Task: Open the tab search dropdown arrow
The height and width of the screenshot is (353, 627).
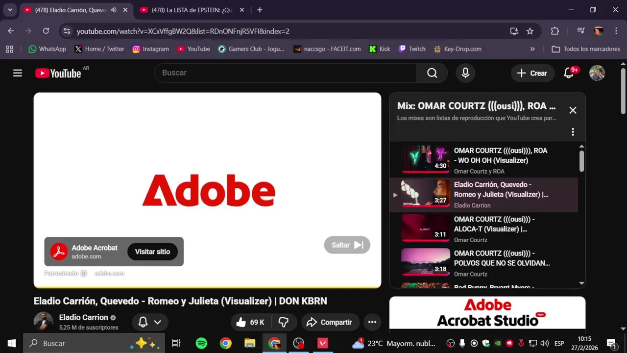Action: [10, 10]
